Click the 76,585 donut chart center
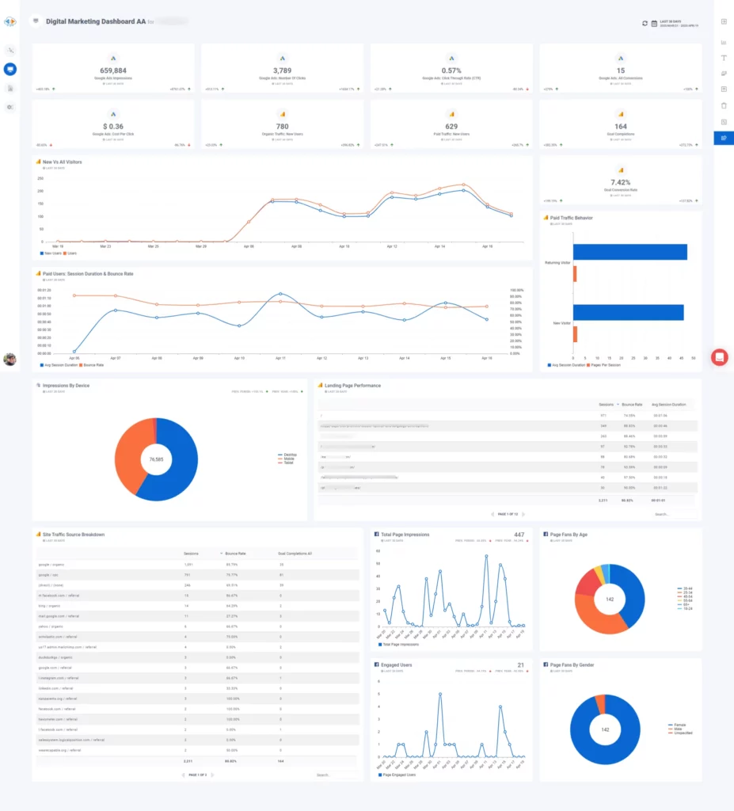The image size is (734, 811). [x=156, y=459]
